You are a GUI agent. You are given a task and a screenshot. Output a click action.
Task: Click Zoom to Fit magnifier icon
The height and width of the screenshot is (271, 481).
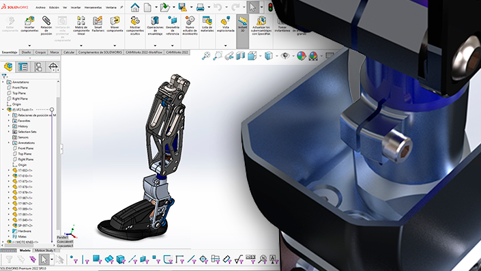point(206,56)
